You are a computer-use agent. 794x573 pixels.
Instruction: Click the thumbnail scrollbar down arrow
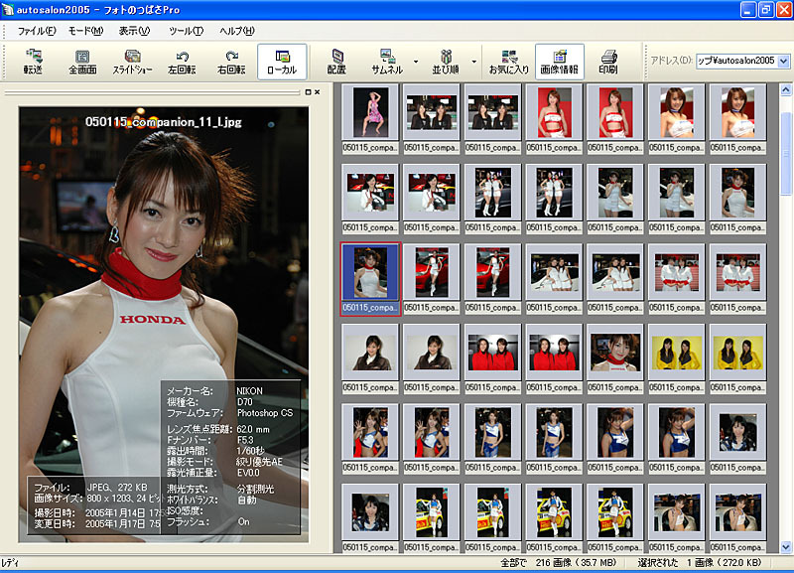tap(786, 547)
